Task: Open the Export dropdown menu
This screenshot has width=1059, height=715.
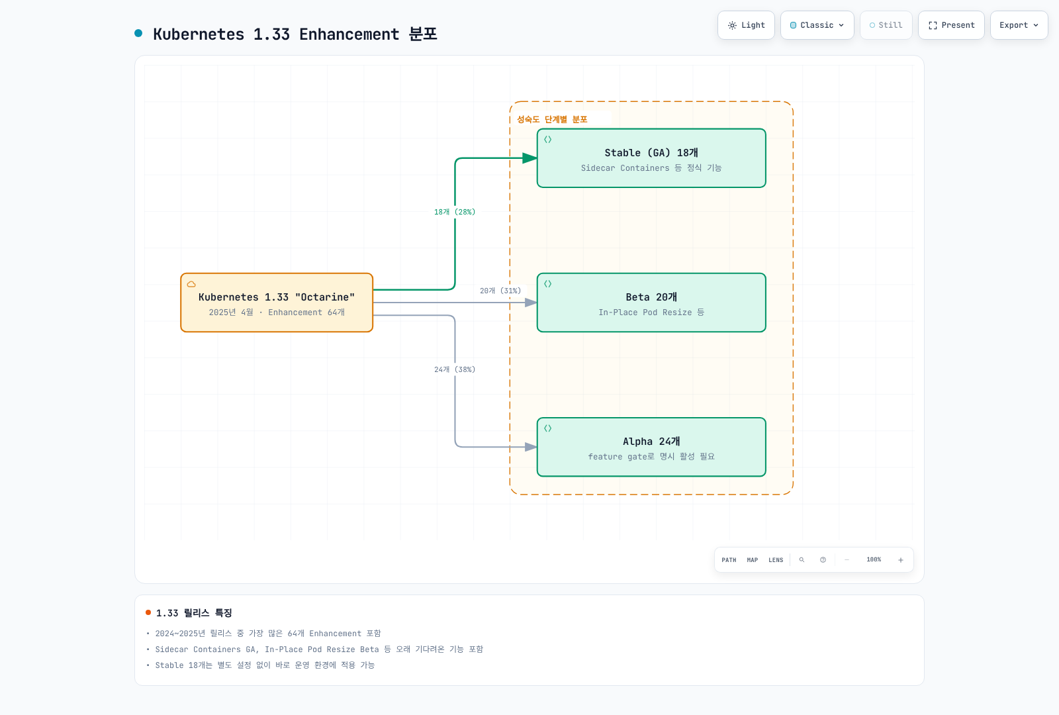Action: click(1019, 25)
